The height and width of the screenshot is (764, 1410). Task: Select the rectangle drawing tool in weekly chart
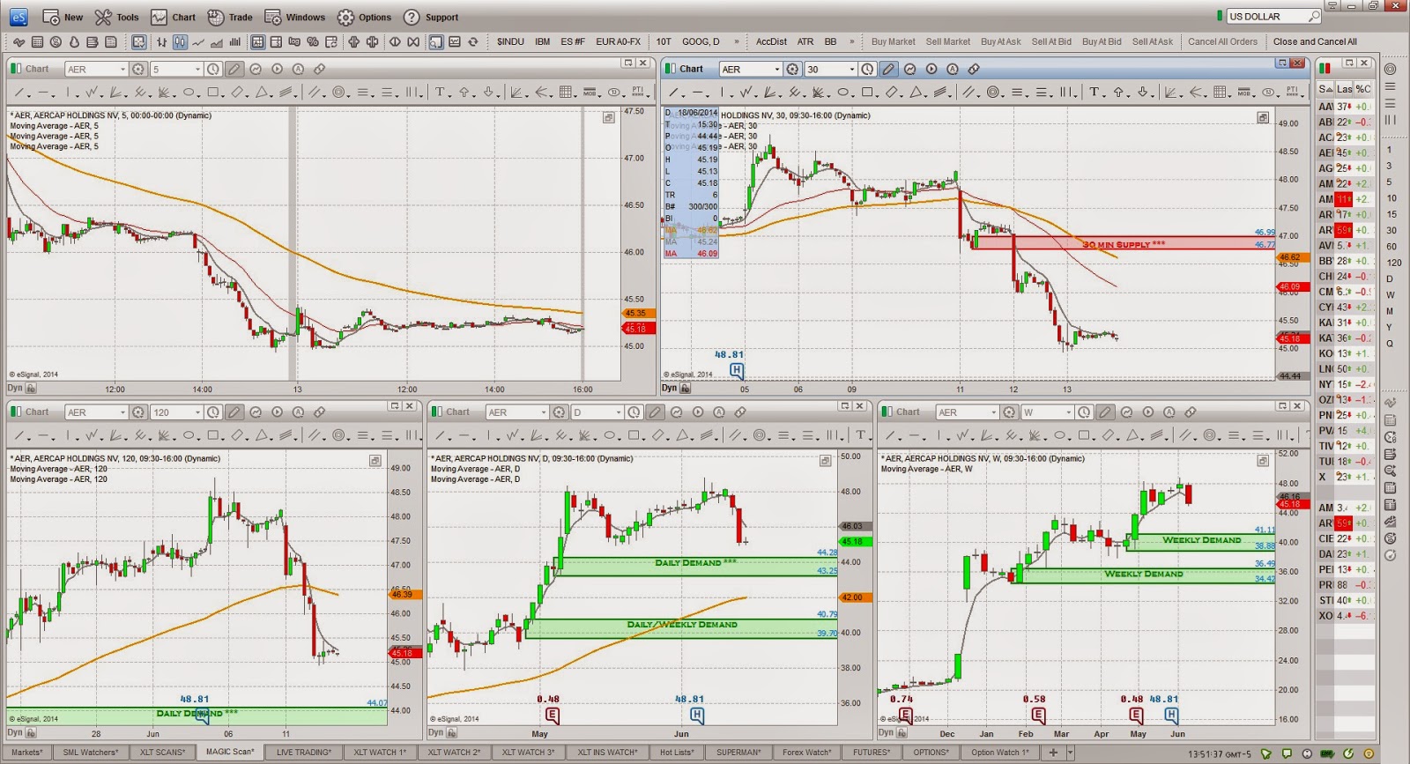(1086, 435)
